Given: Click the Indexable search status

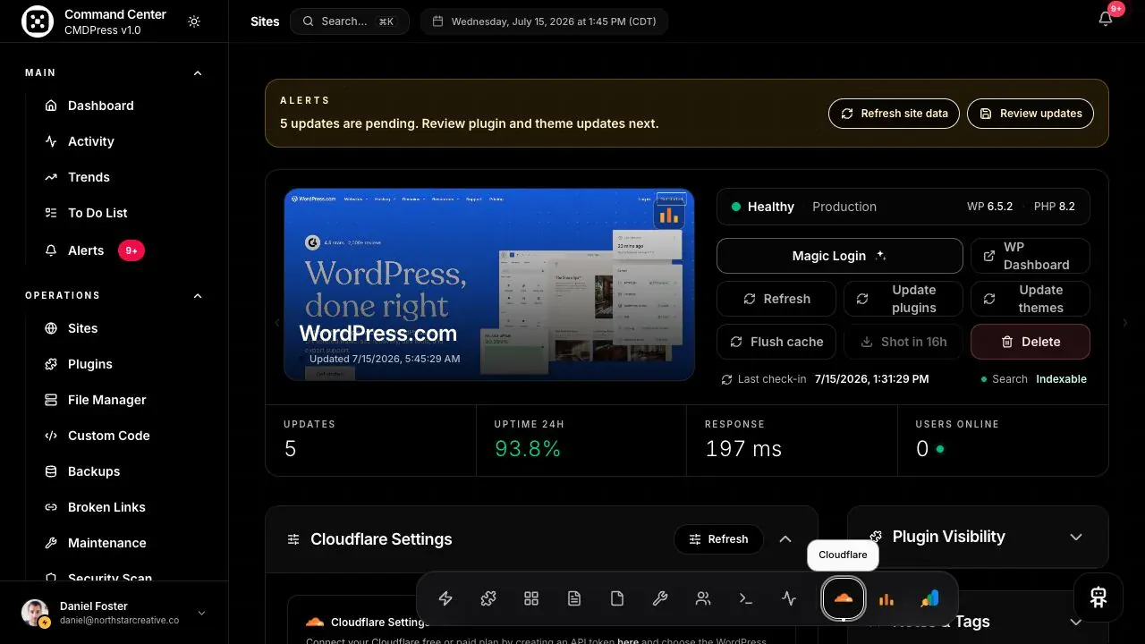Looking at the screenshot, I should point(1061,379).
